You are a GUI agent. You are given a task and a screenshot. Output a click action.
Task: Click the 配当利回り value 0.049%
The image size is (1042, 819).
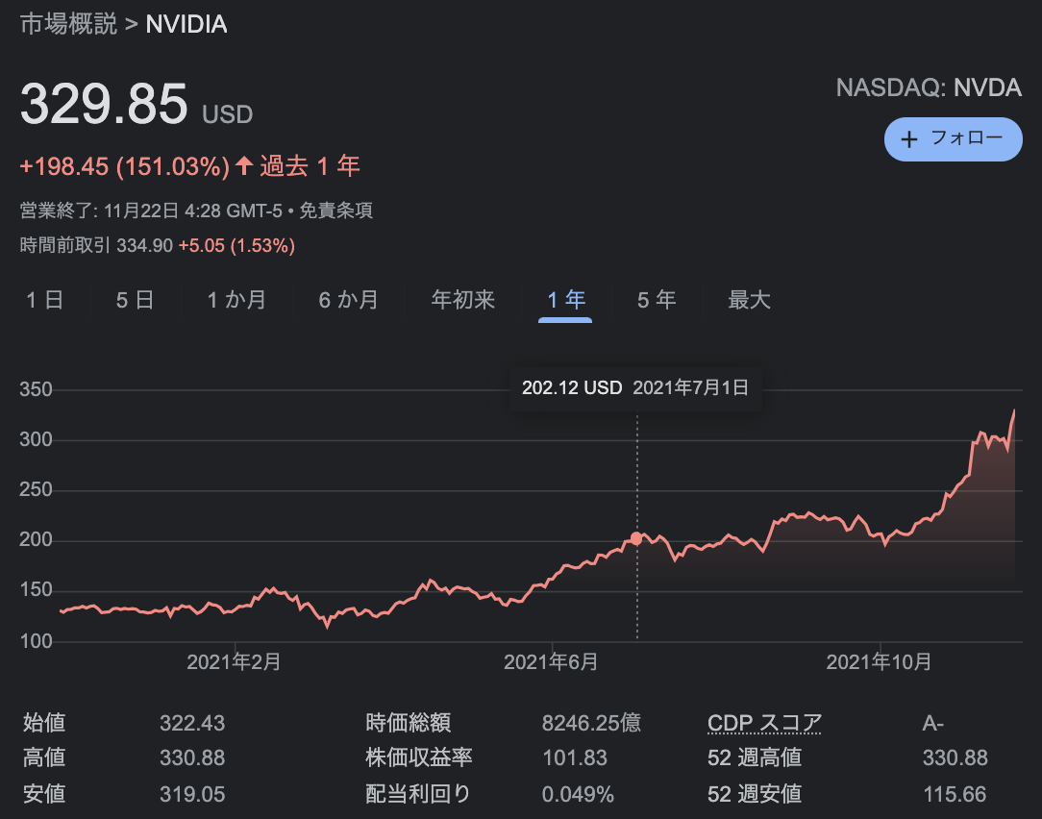[x=578, y=794]
